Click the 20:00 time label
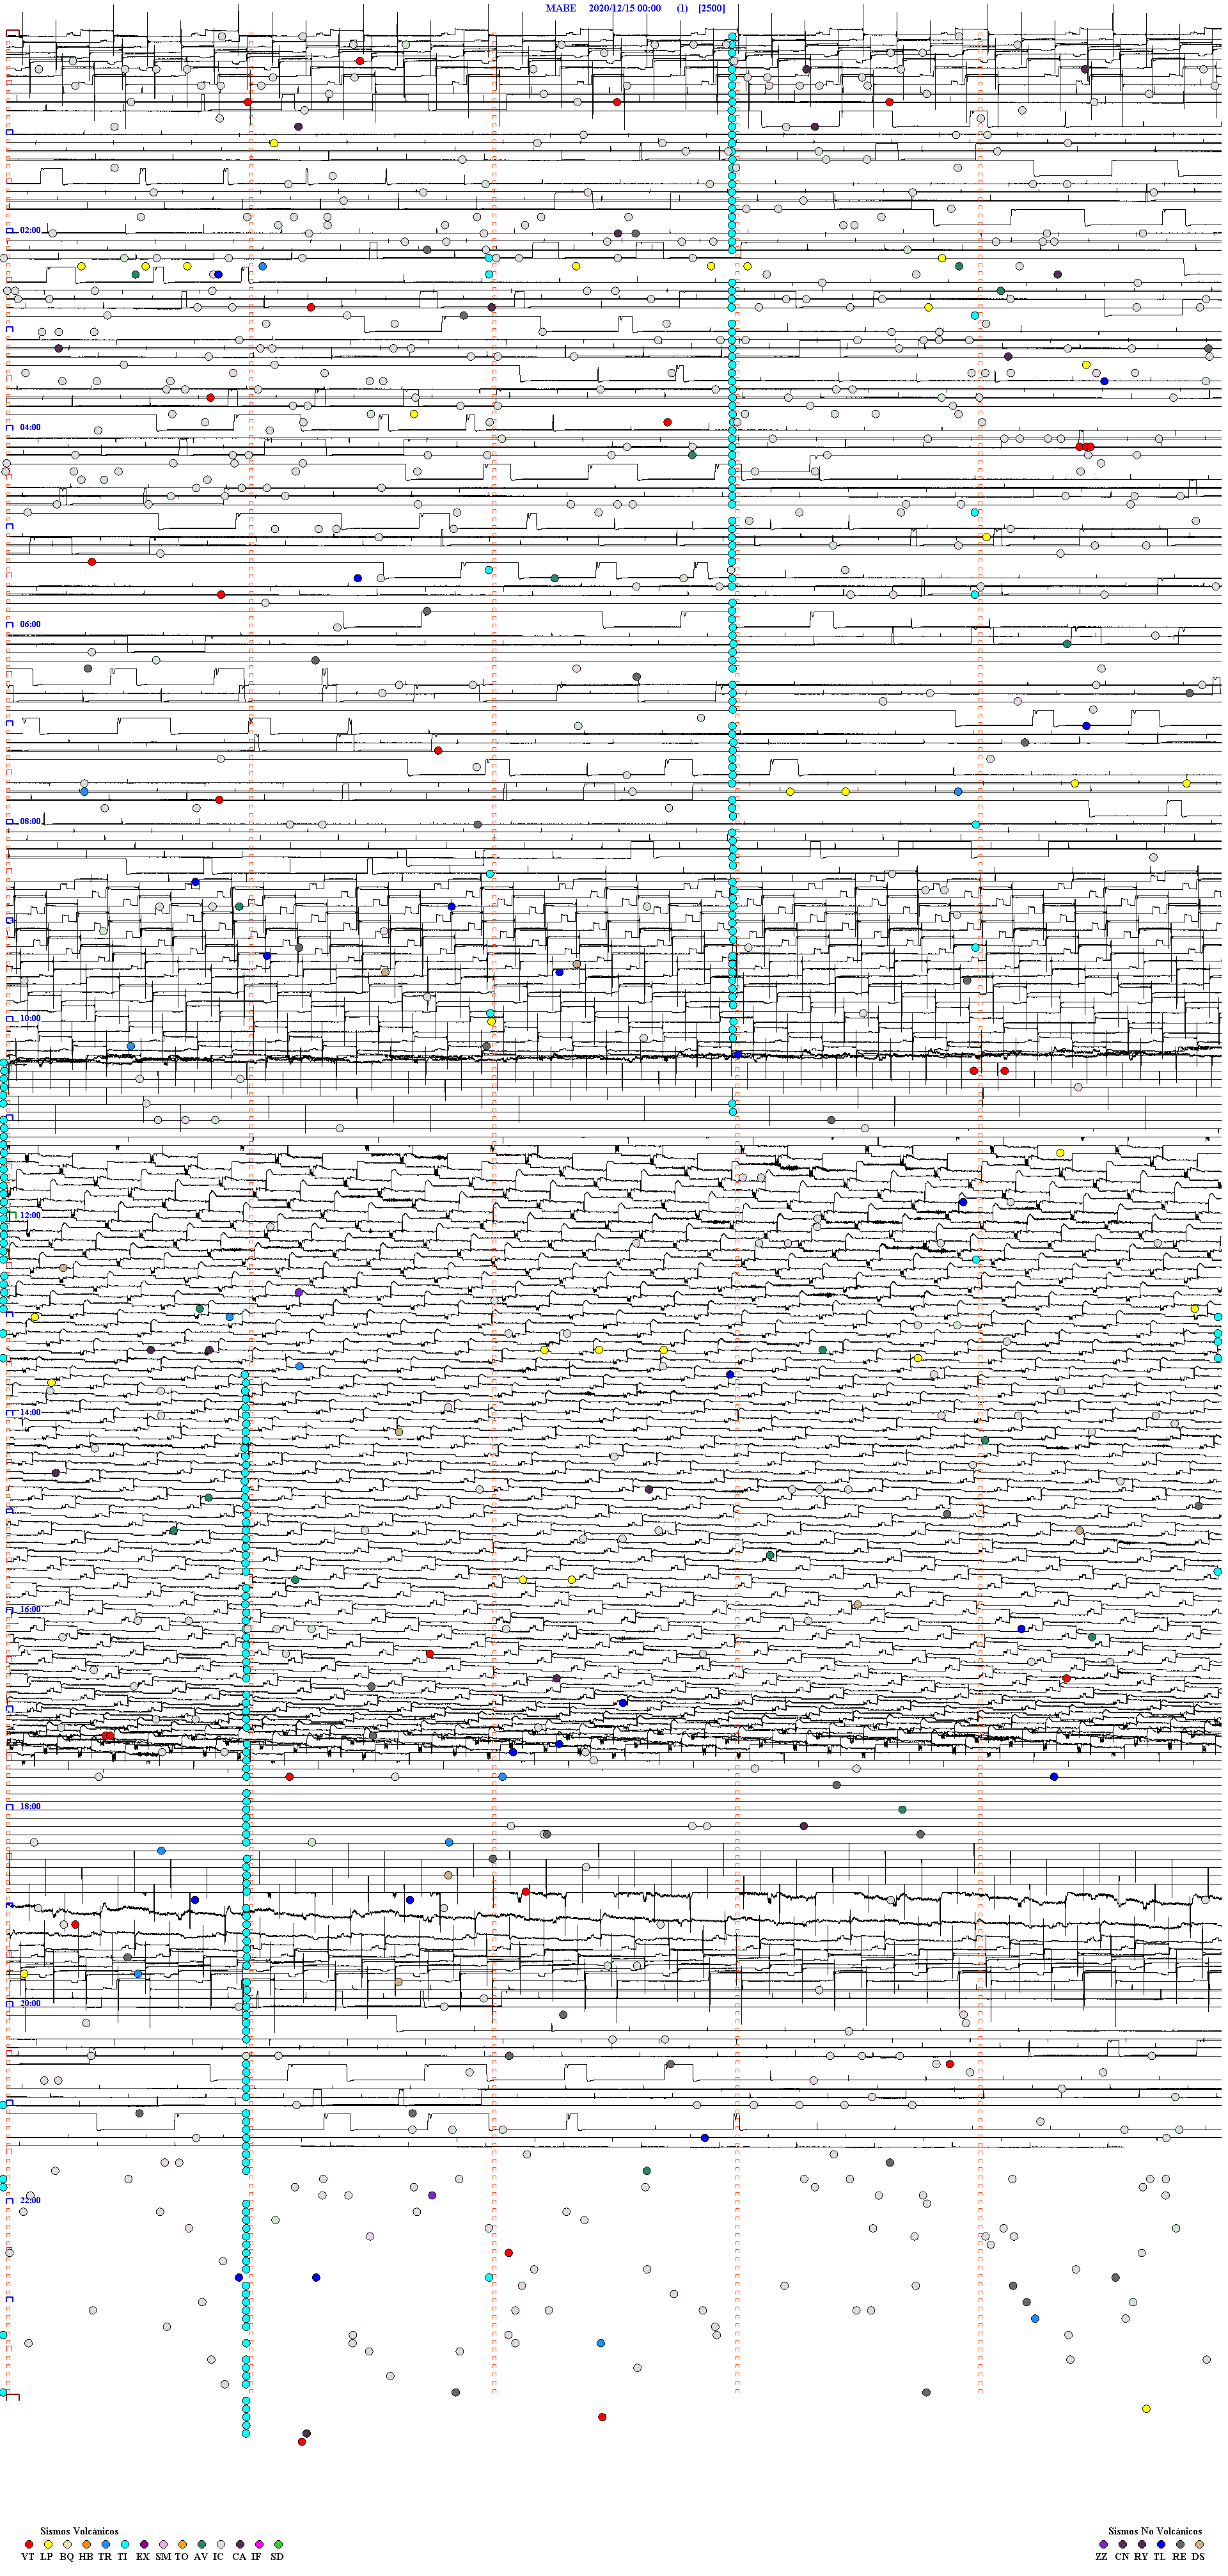This screenshot has width=1228, height=2576. click(30, 2003)
